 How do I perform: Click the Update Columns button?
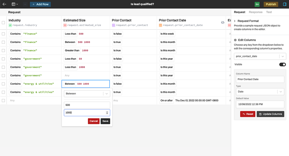pos(270,114)
